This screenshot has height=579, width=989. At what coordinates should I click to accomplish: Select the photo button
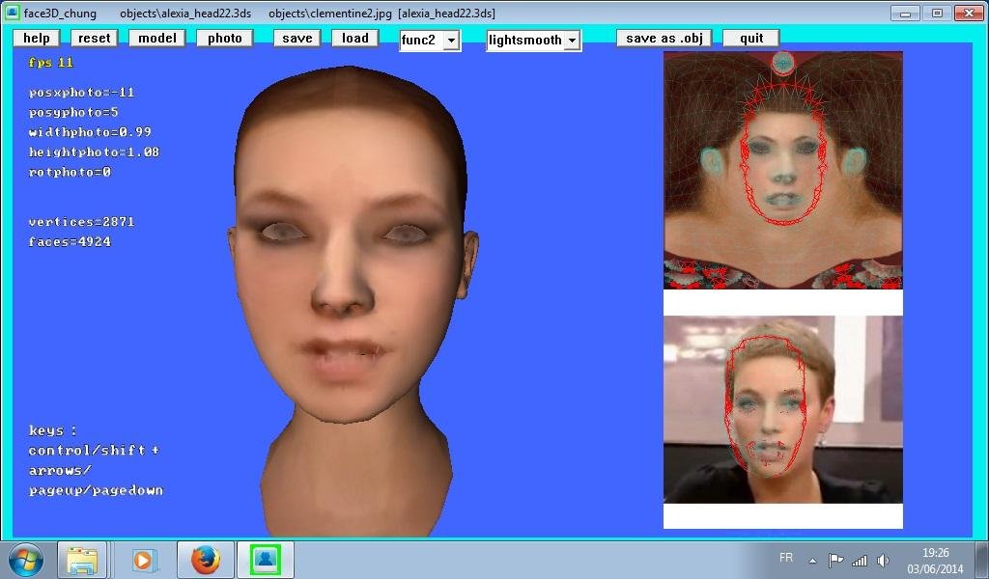click(x=224, y=38)
